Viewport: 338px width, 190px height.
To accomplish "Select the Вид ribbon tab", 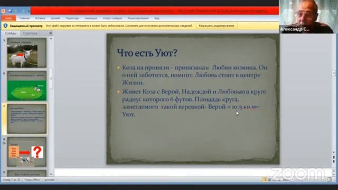I will pos(157,18).
